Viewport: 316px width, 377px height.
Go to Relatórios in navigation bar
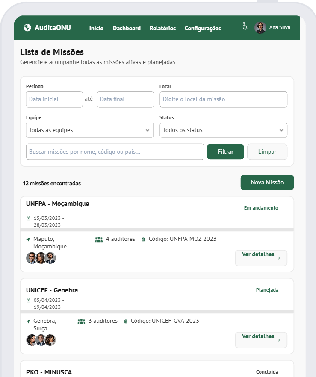click(162, 29)
